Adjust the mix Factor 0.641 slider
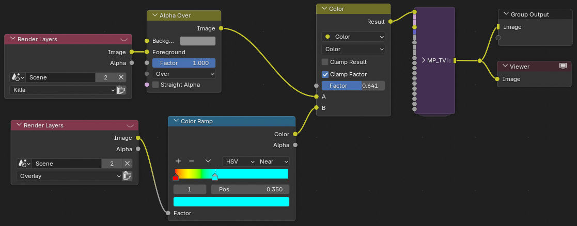This screenshot has height=226, width=577. coord(353,86)
